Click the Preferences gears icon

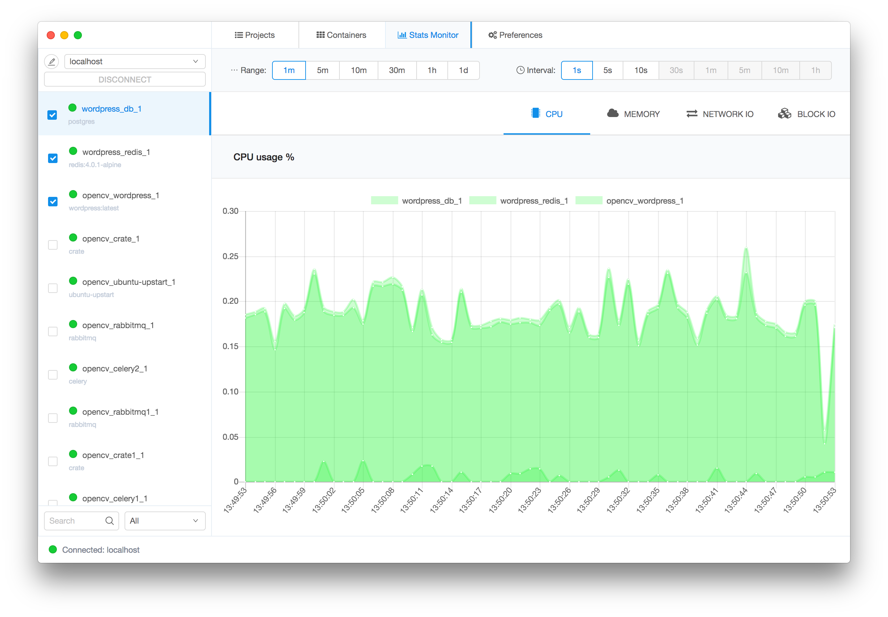coord(492,35)
